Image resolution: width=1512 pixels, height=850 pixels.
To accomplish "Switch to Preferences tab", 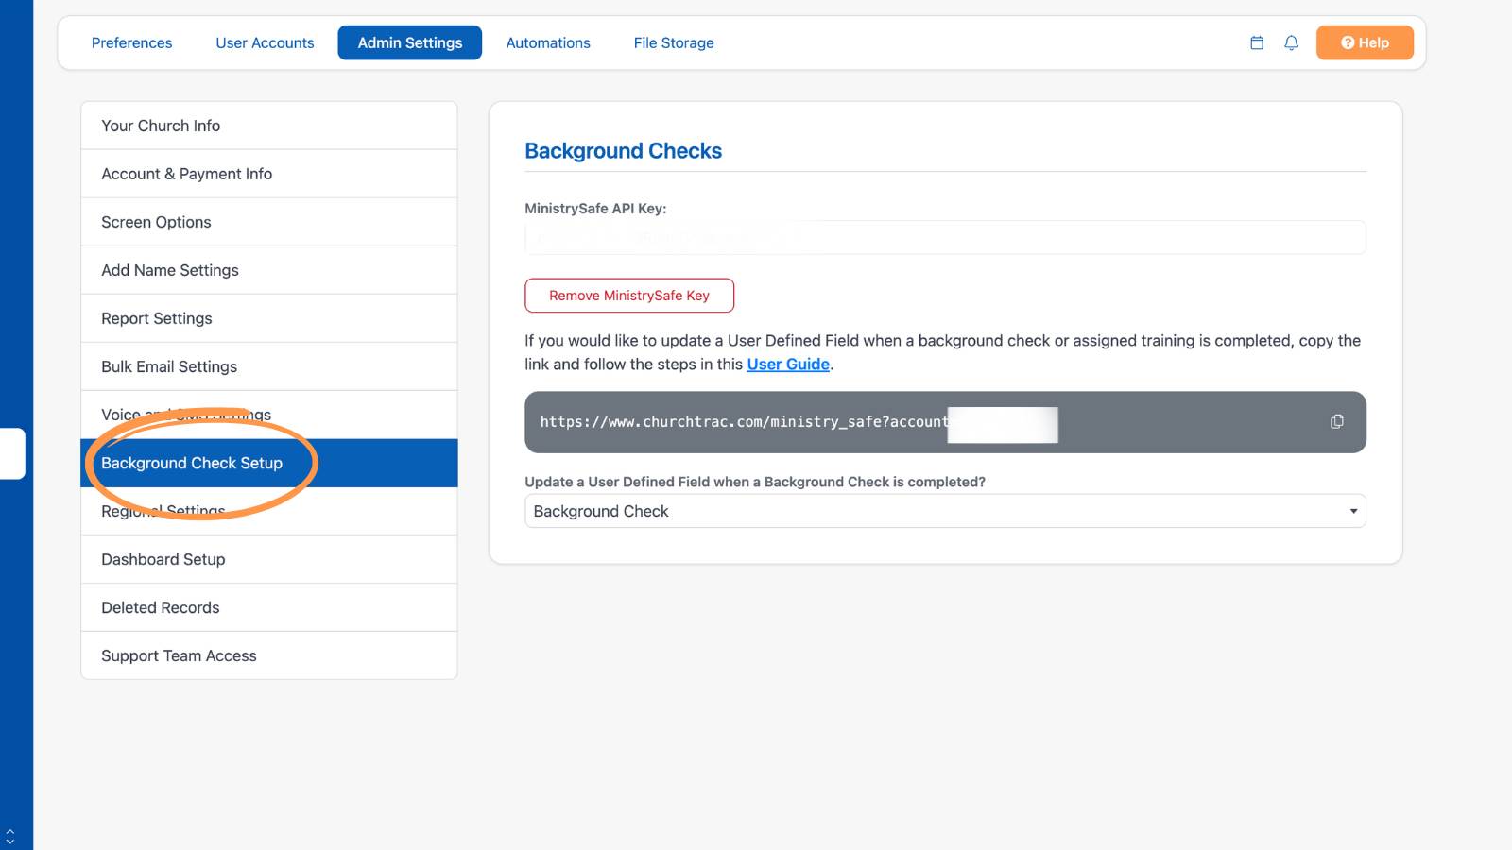I will [131, 42].
